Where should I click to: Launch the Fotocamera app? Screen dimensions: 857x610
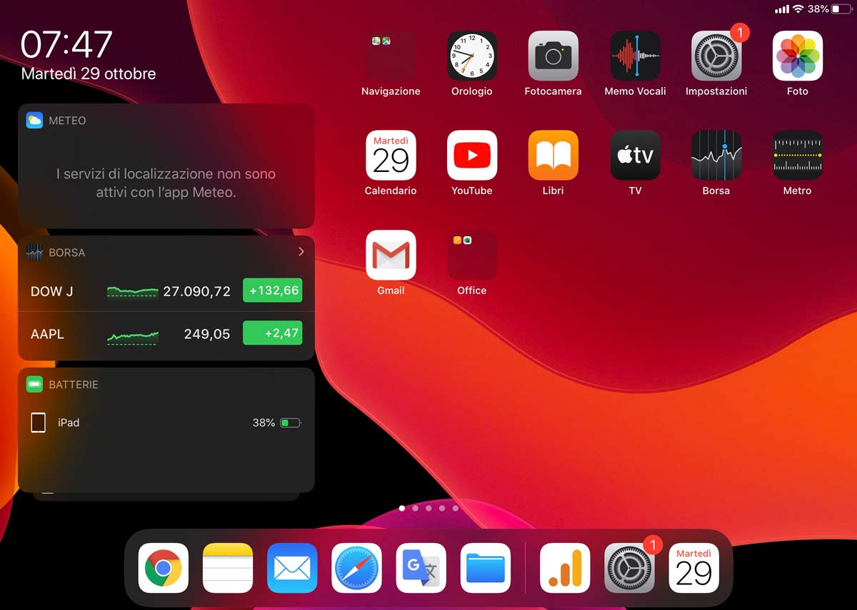click(553, 56)
